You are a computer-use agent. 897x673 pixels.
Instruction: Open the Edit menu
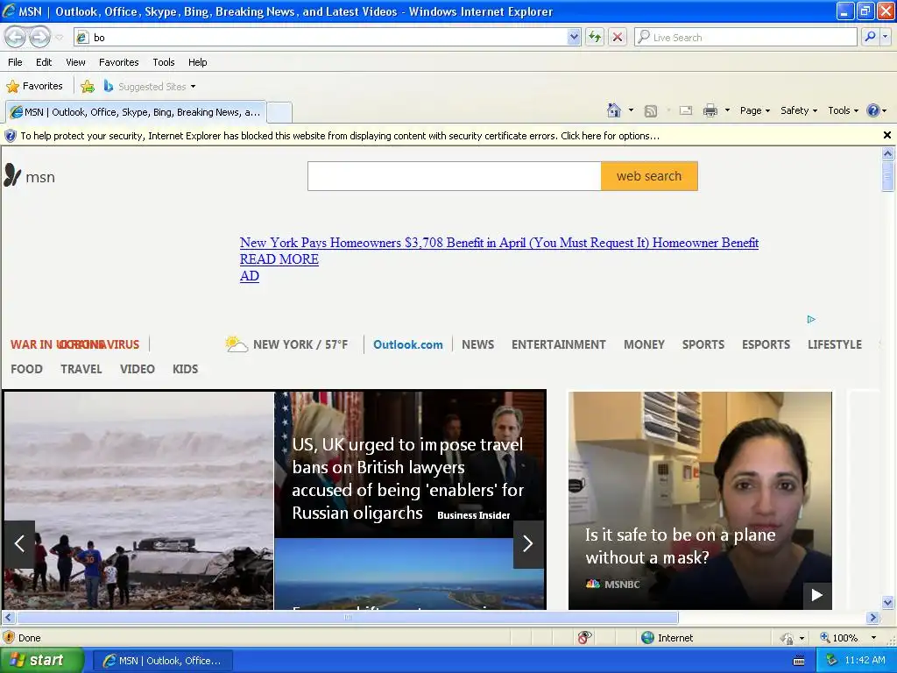(x=44, y=62)
